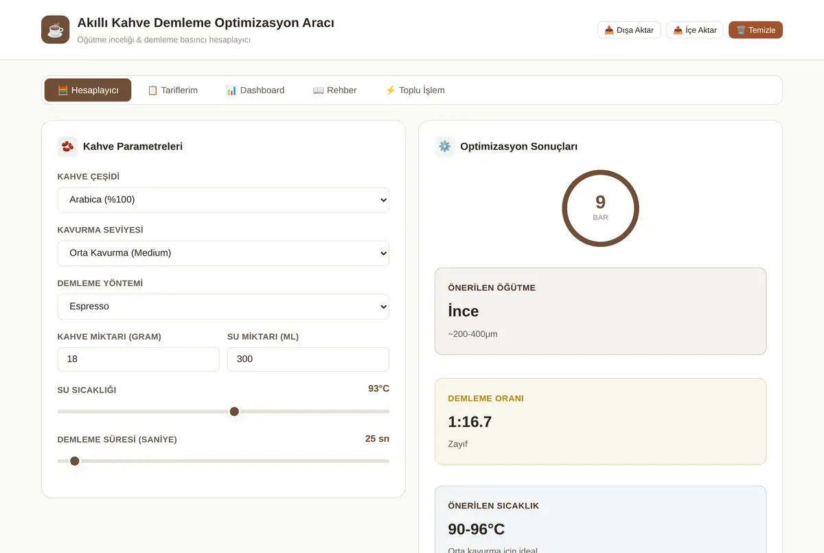
Task: Click the Öğütme inceliği subtitle text
Action: point(163,40)
